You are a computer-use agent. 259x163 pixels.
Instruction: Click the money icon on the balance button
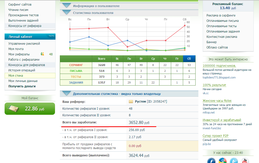[12, 108]
